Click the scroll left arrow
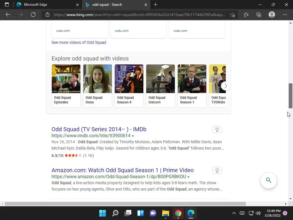 click(x=2, y=204)
